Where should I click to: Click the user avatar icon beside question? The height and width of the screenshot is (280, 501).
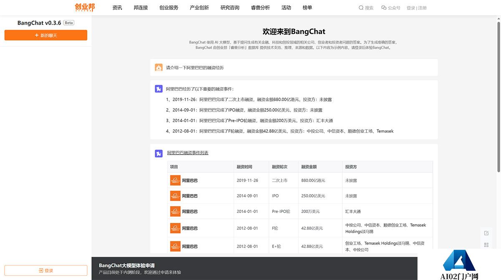click(159, 67)
